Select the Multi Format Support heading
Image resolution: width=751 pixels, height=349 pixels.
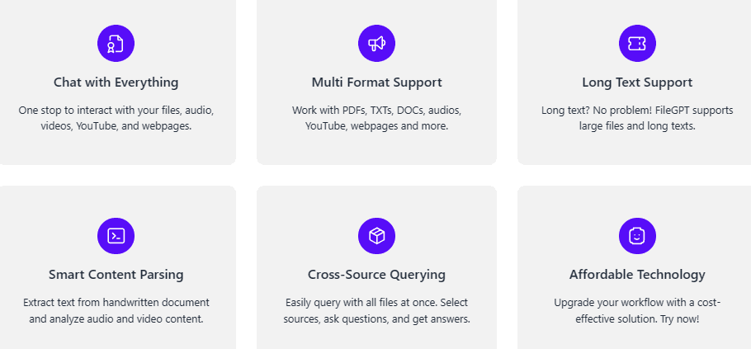tap(376, 83)
